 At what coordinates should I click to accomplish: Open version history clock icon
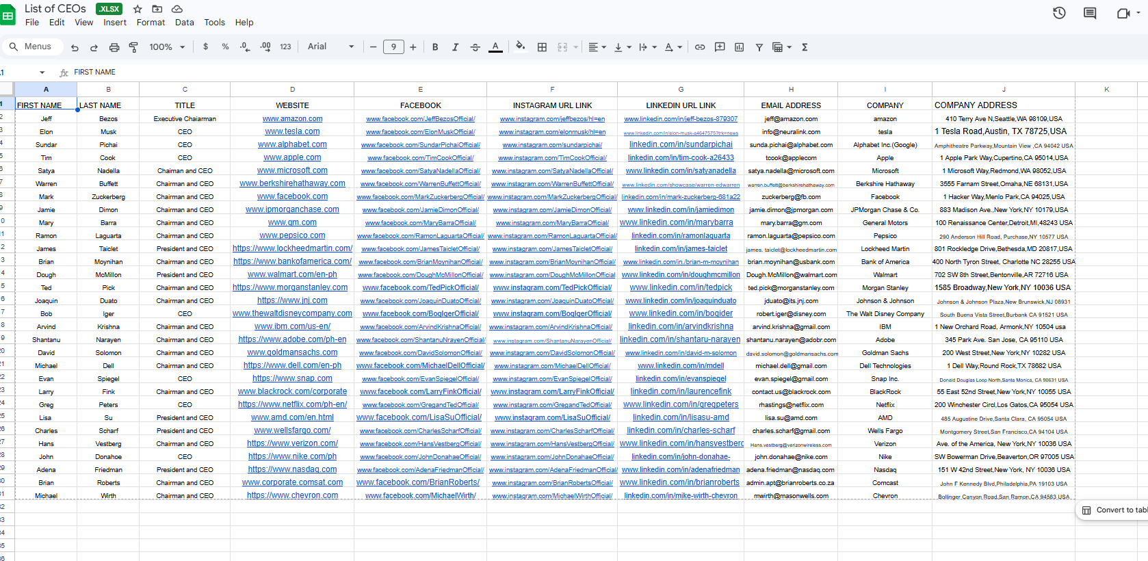[1059, 13]
